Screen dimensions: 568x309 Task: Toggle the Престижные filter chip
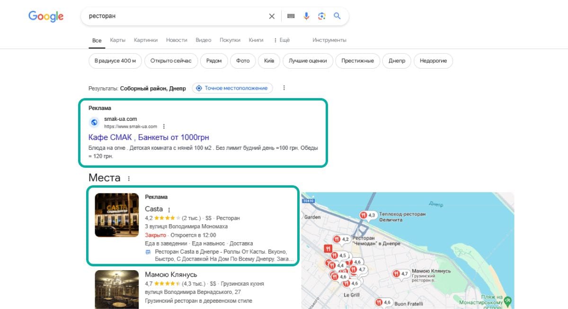(x=358, y=61)
